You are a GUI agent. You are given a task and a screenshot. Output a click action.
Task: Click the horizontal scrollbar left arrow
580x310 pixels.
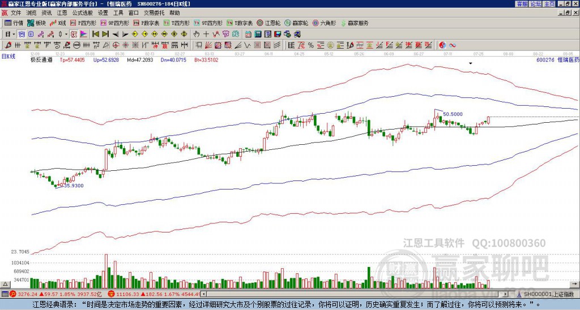(x=203, y=294)
